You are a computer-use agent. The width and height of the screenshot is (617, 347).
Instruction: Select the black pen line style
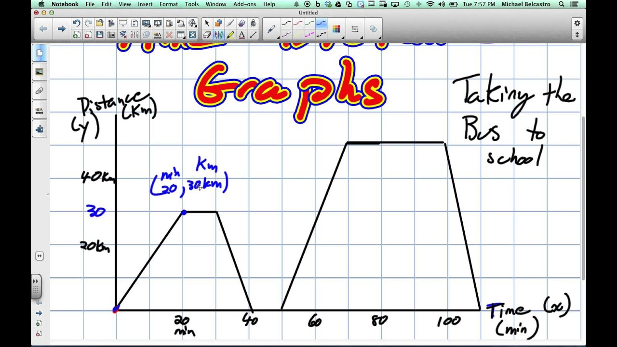click(x=286, y=23)
